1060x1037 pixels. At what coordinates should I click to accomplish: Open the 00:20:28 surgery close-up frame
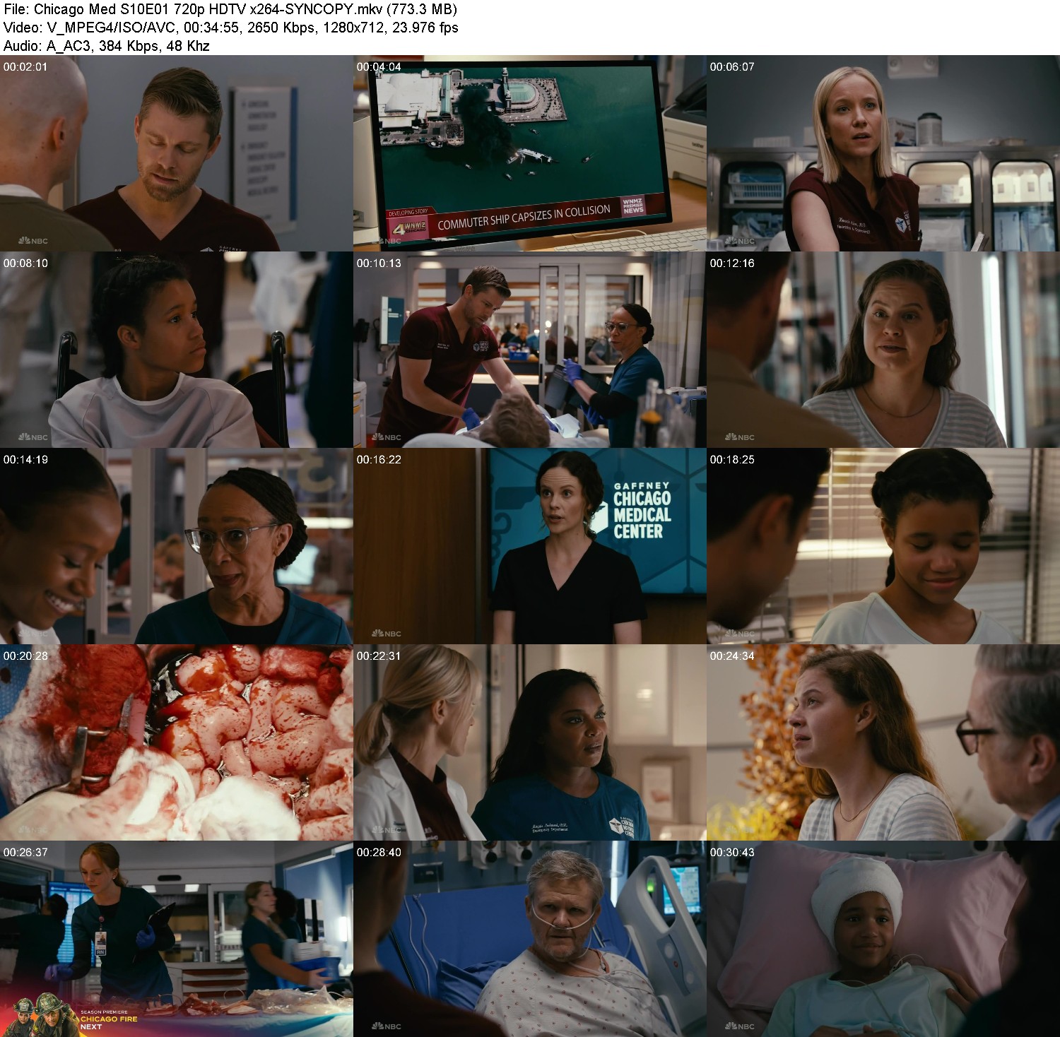point(176,742)
